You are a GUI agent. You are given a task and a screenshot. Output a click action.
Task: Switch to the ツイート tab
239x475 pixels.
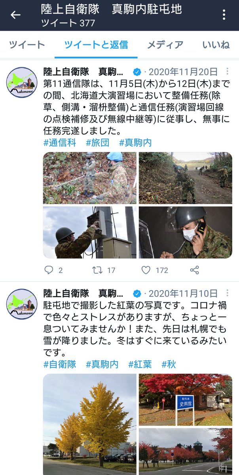[27, 45]
